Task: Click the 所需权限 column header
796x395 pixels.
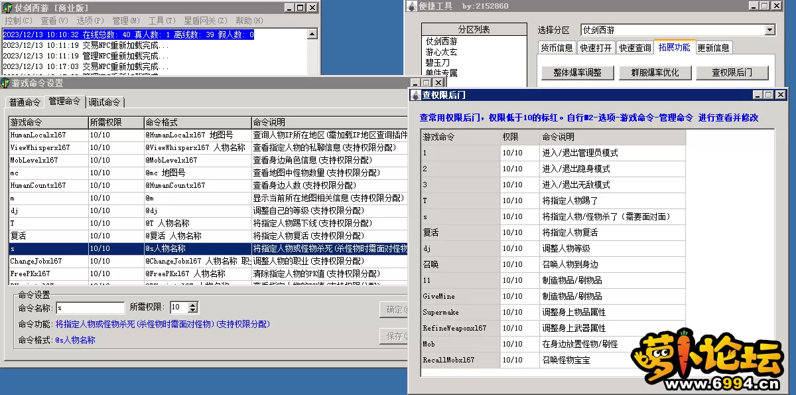Action: tap(116, 123)
